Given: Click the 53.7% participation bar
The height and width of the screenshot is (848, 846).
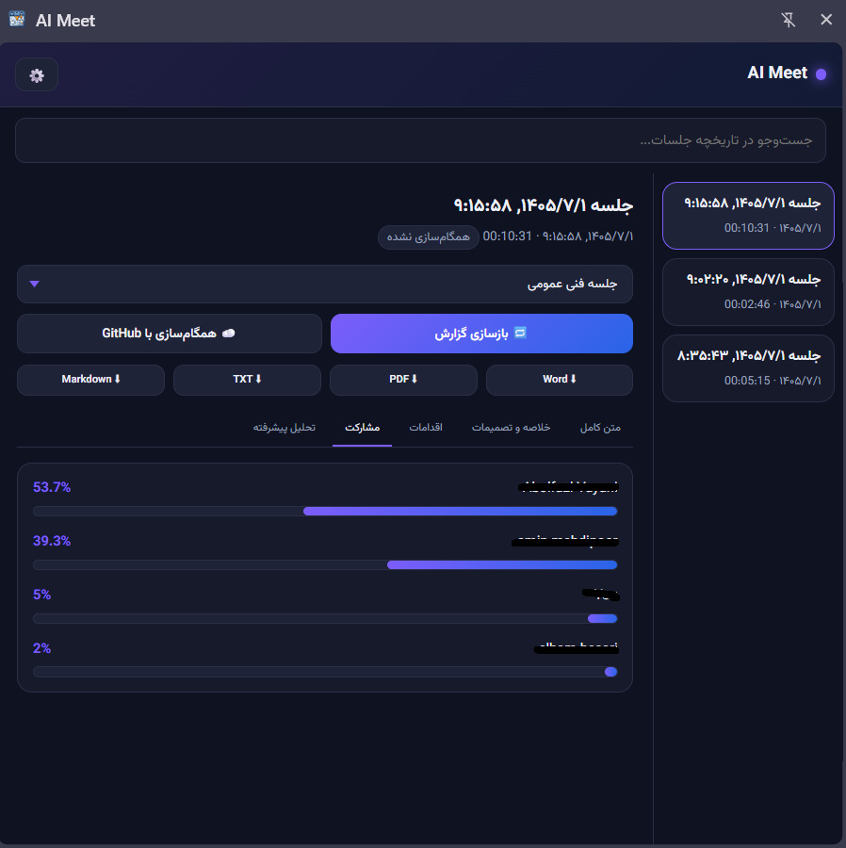Looking at the screenshot, I should (325, 511).
